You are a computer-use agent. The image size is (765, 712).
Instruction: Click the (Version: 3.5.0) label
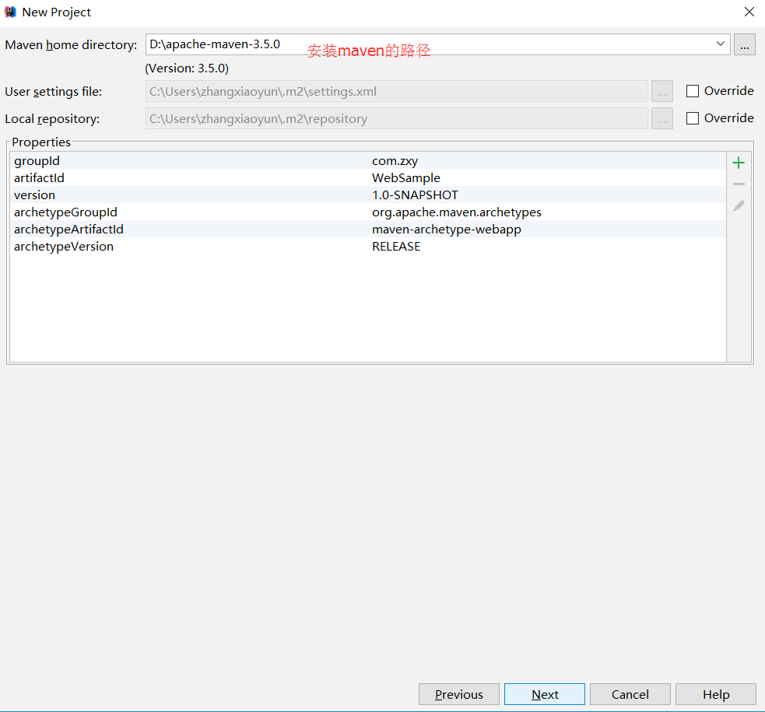pos(187,68)
